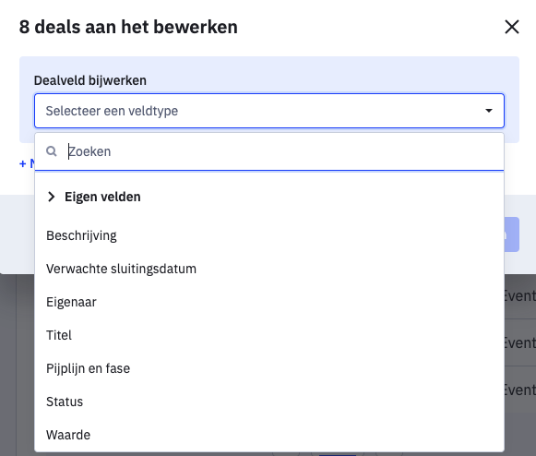This screenshot has width=536, height=456.
Task: Choose Pijplijn en fase option
Action: pyautogui.click(x=269, y=368)
